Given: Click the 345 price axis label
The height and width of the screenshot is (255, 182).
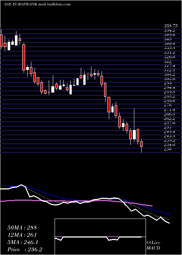Looking at the screenshot, I should [168, 39].
